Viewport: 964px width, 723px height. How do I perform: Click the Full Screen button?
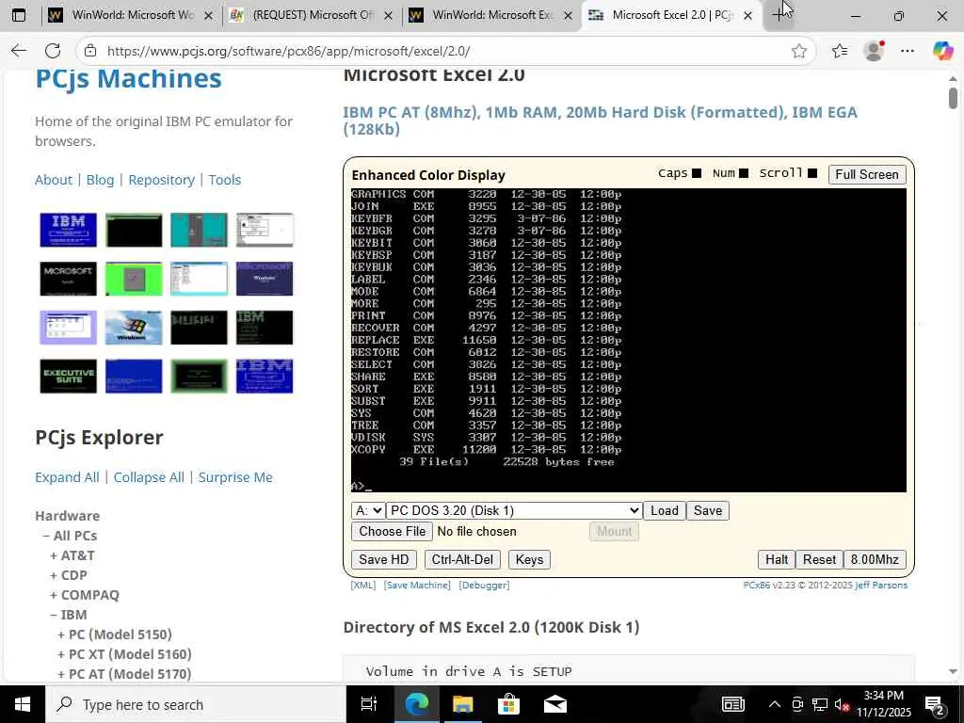[x=867, y=174]
